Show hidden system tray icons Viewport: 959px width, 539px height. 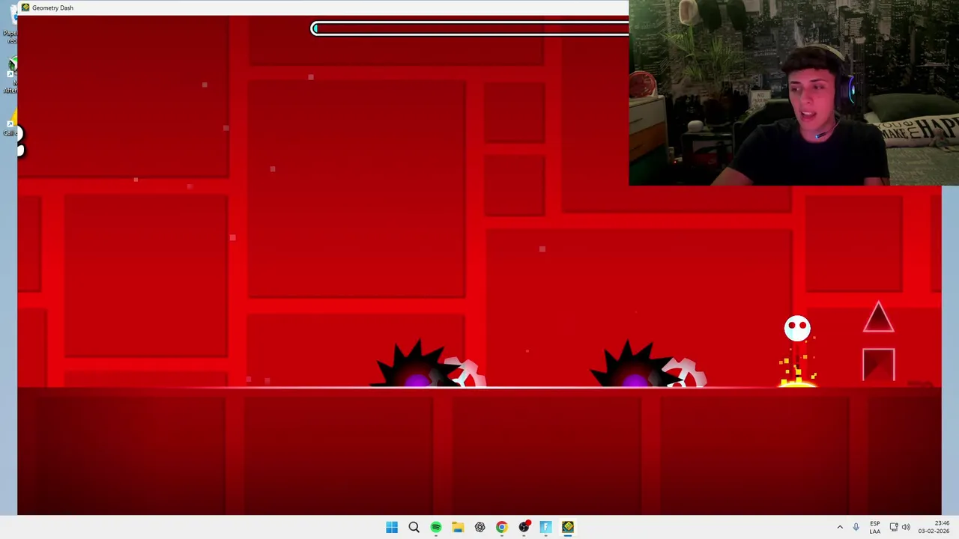click(840, 527)
